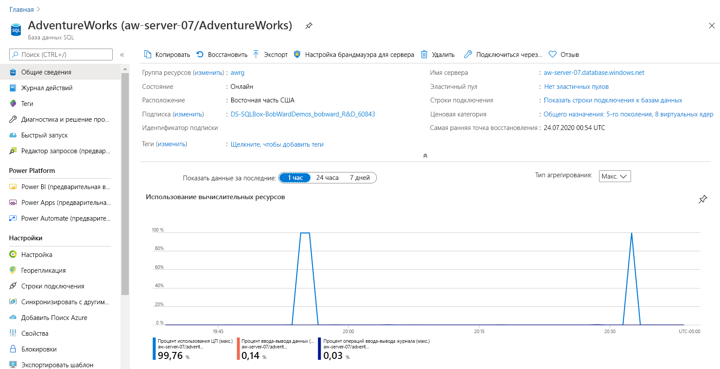This screenshot has height=369, width=720.
Task: Click the SQL database icon beside title
Action: pos(16,30)
